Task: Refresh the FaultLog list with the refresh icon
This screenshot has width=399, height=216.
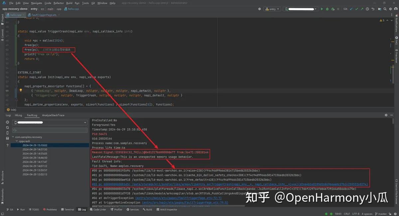Action: (7, 127)
